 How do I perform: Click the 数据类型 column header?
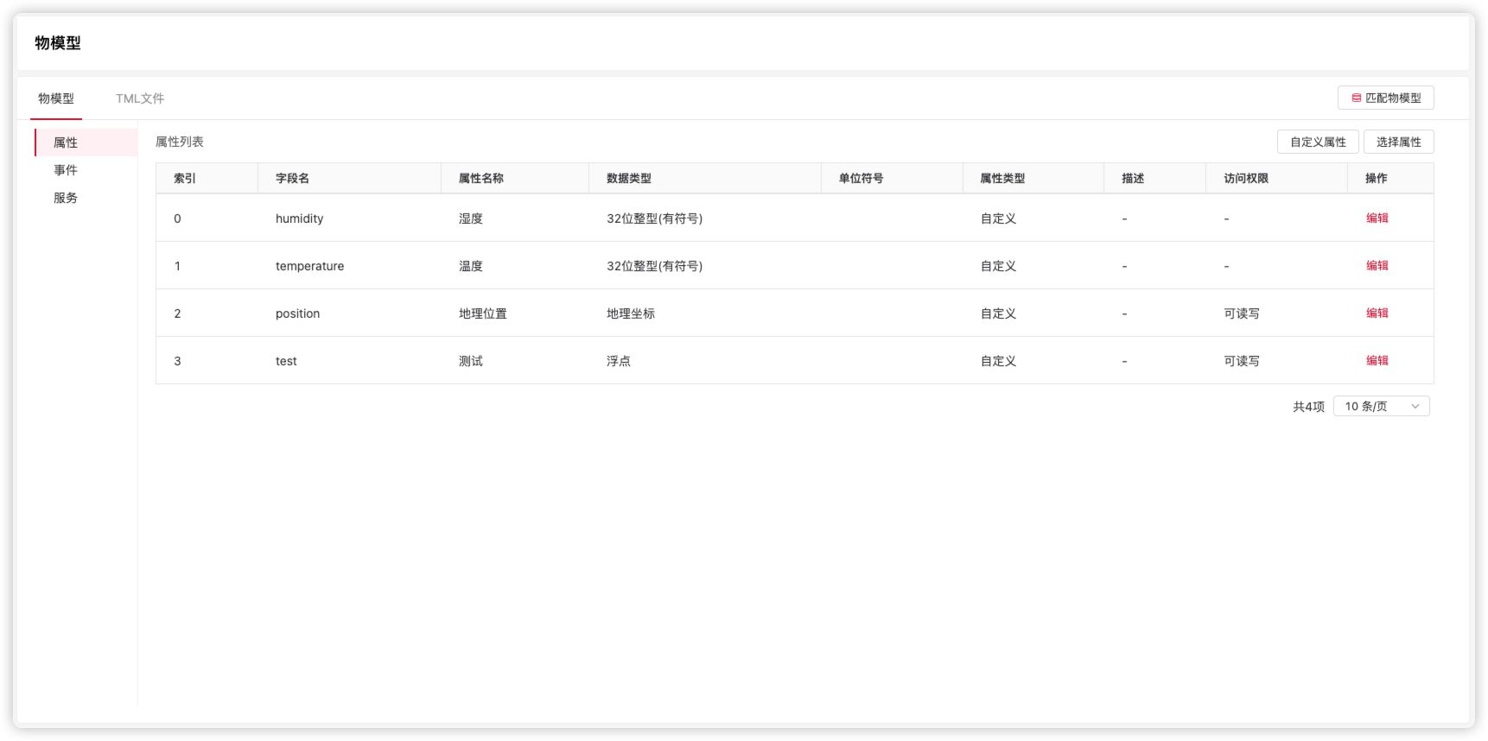coord(628,178)
